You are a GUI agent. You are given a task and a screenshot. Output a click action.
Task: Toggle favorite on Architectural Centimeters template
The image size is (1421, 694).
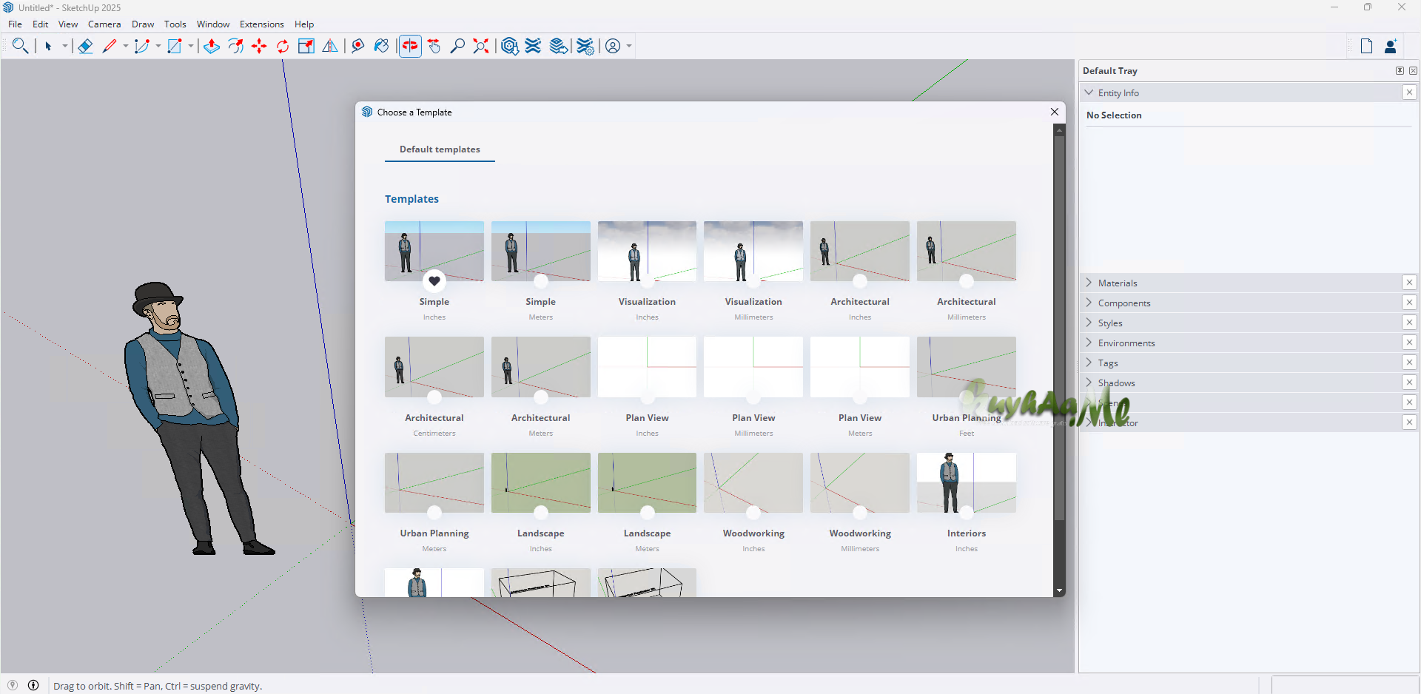click(434, 397)
